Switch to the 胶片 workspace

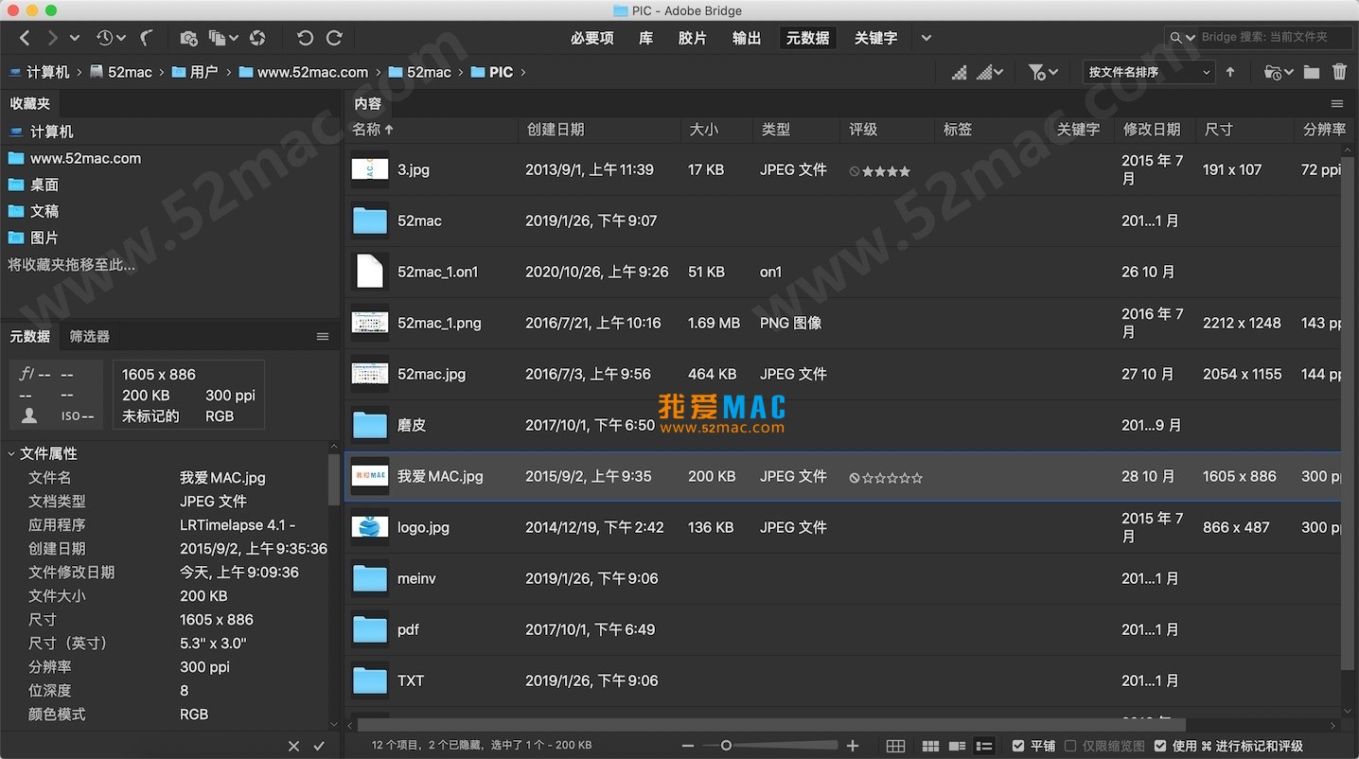pos(693,38)
